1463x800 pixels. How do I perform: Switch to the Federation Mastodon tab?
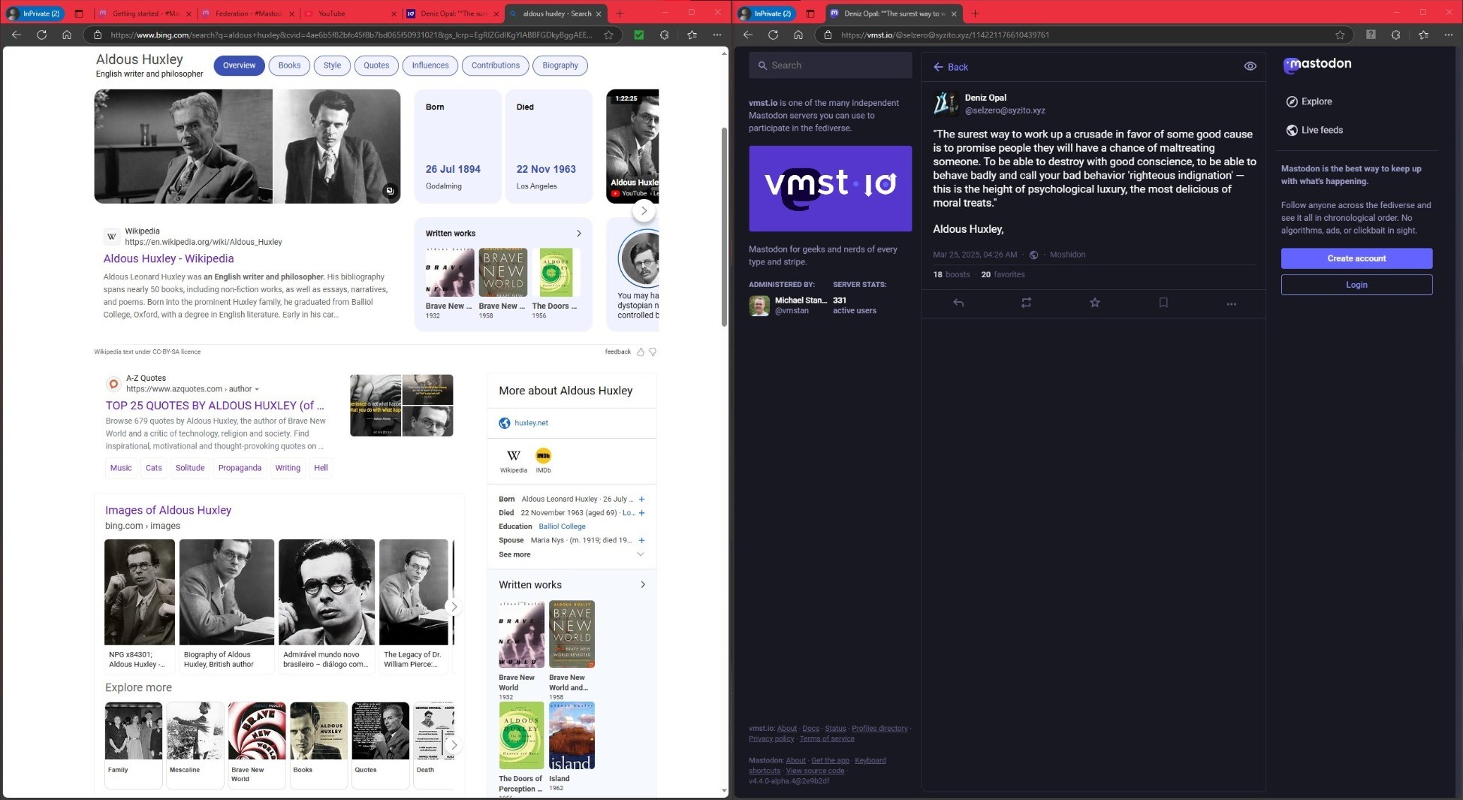click(249, 14)
